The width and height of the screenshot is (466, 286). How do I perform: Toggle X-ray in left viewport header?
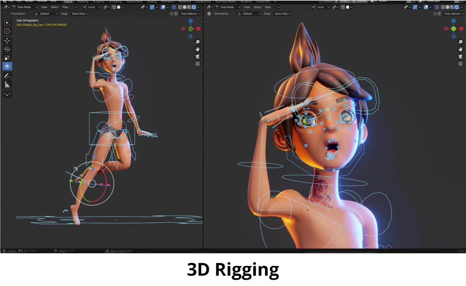174,7
